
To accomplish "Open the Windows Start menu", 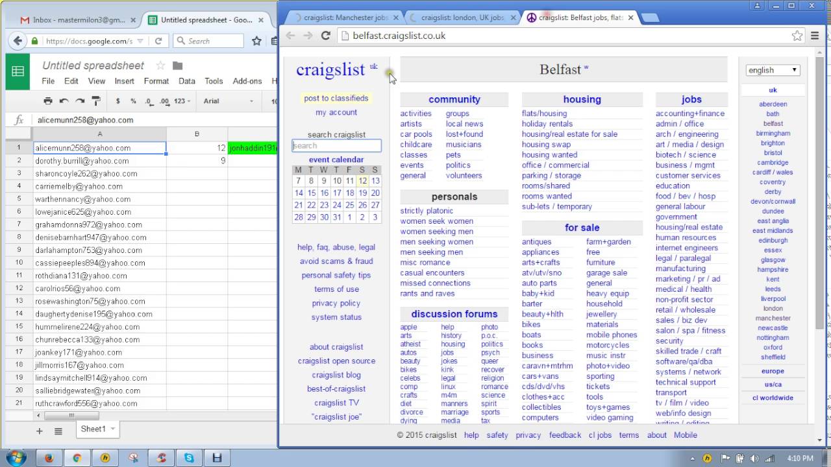I will click(16, 457).
